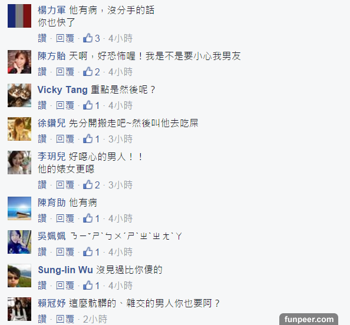Click thumbs-up icon on 李玥兒's comment
350x325 pixels.
(88, 185)
